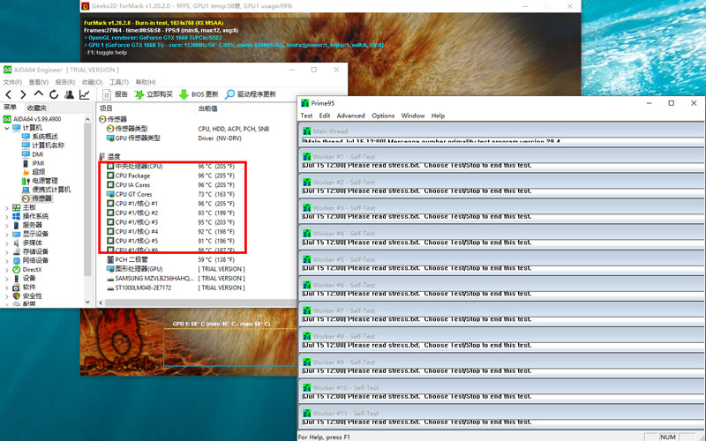This screenshot has height=441, width=706.
Task: Click the AIDA64 v5.99.4900 root node
Action: point(33,119)
